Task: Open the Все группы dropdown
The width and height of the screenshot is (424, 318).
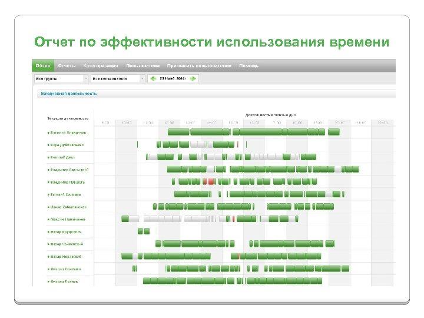Action: (61, 79)
